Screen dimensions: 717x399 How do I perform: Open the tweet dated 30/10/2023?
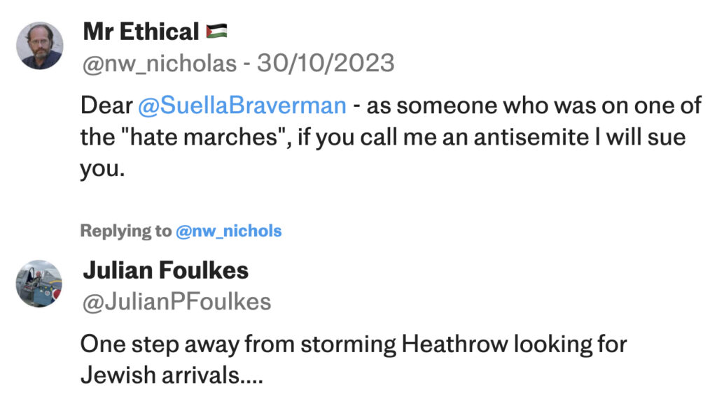click(x=326, y=64)
